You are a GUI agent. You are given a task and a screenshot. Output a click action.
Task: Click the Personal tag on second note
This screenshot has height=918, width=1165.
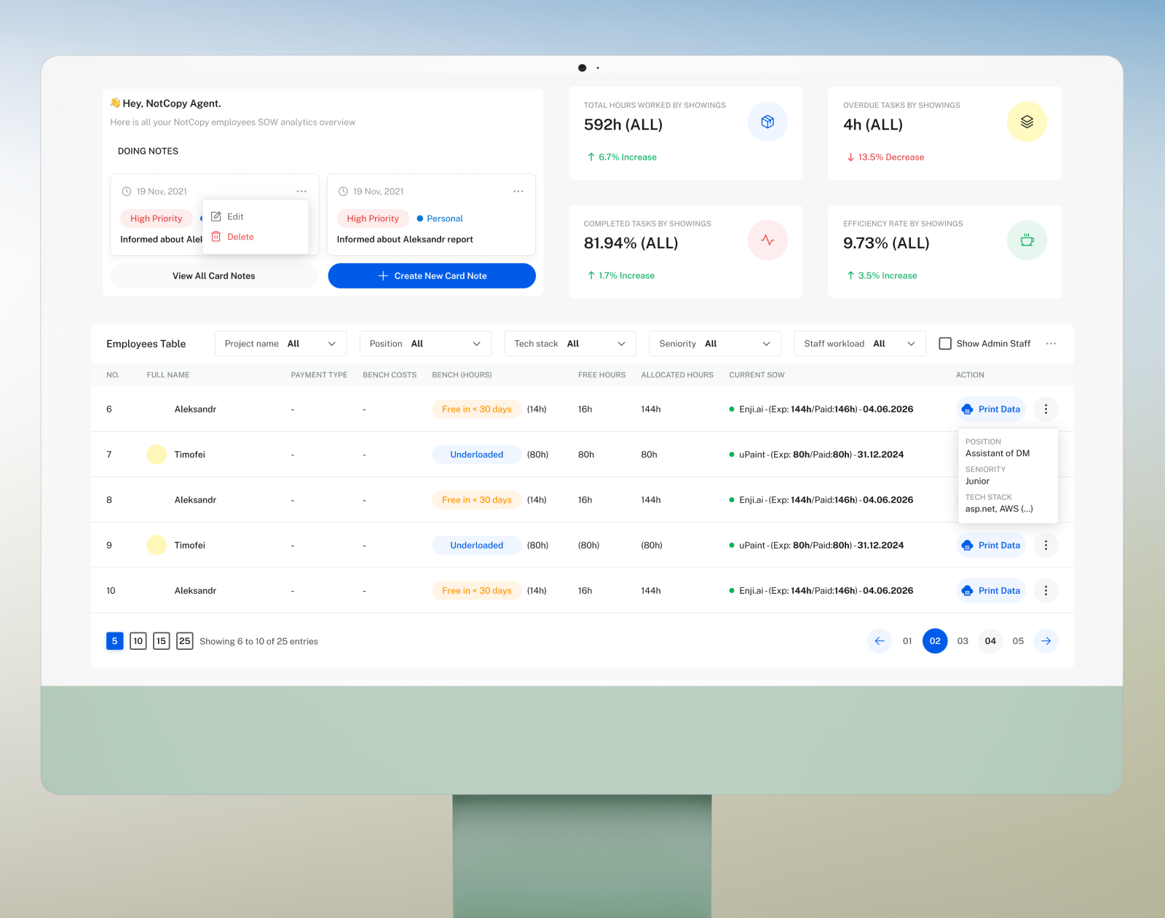(x=440, y=219)
